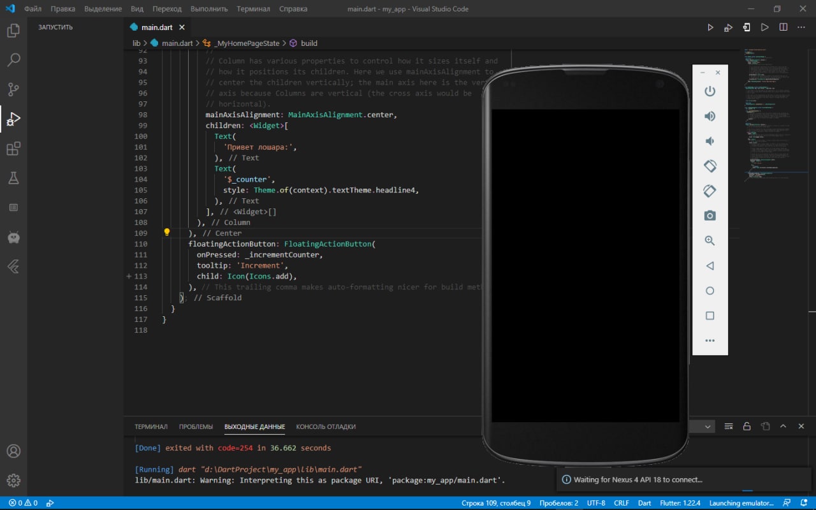Select the main.dart editor tab
Viewport: 816px width, 510px height.
coord(157,27)
